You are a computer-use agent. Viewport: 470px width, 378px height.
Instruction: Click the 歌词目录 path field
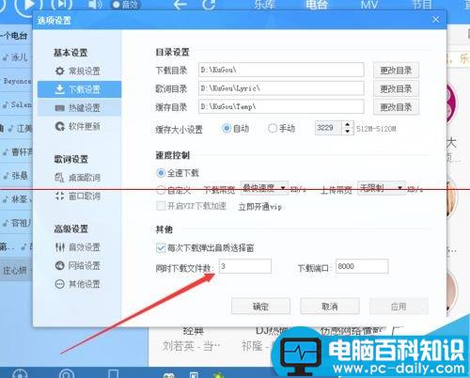click(281, 88)
